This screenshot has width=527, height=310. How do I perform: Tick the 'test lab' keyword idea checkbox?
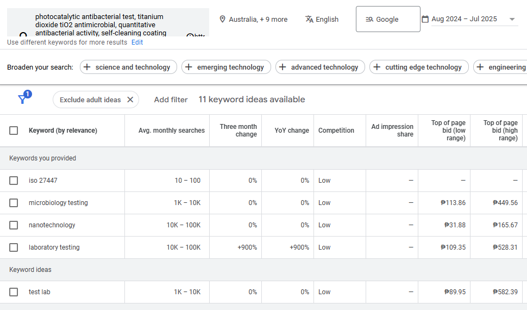point(14,292)
